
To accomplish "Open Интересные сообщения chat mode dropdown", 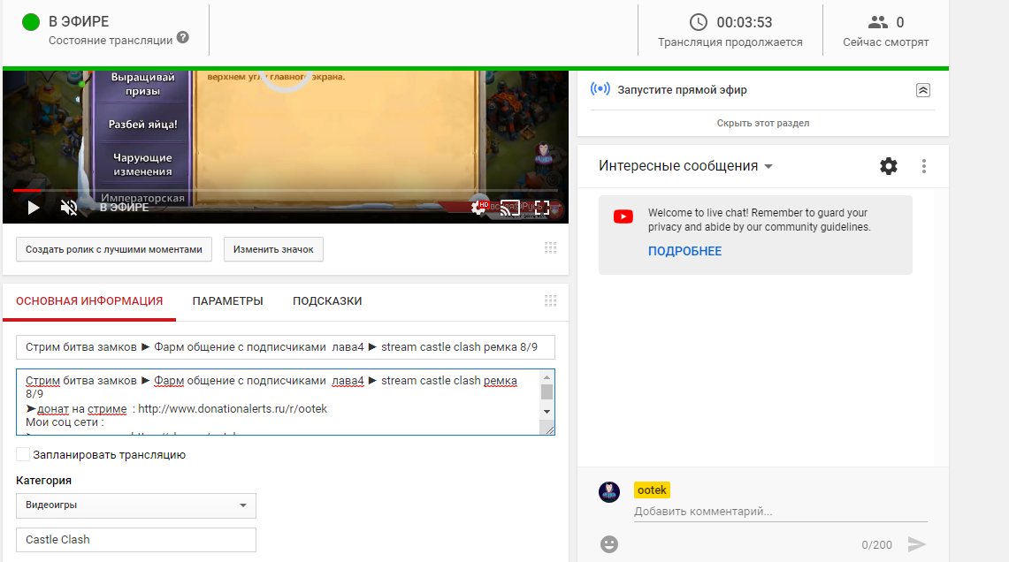I will click(685, 166).
